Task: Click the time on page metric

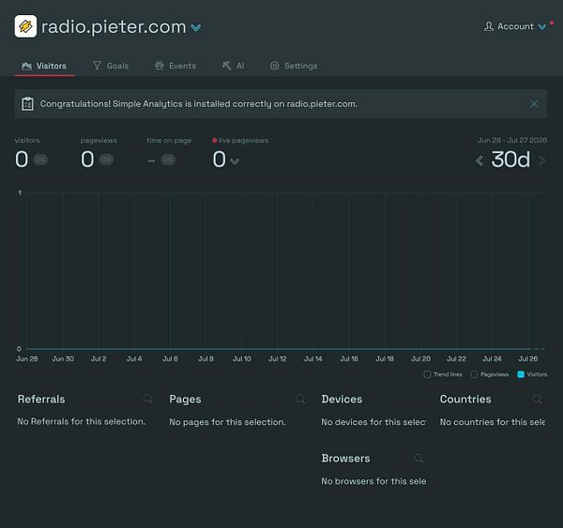Action: point(151,160)
